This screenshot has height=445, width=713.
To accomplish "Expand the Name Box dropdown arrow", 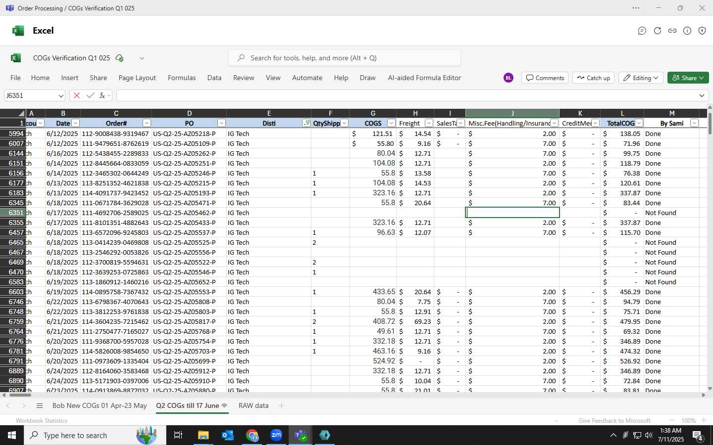I will pyautogui.click(x=60, y=95).
